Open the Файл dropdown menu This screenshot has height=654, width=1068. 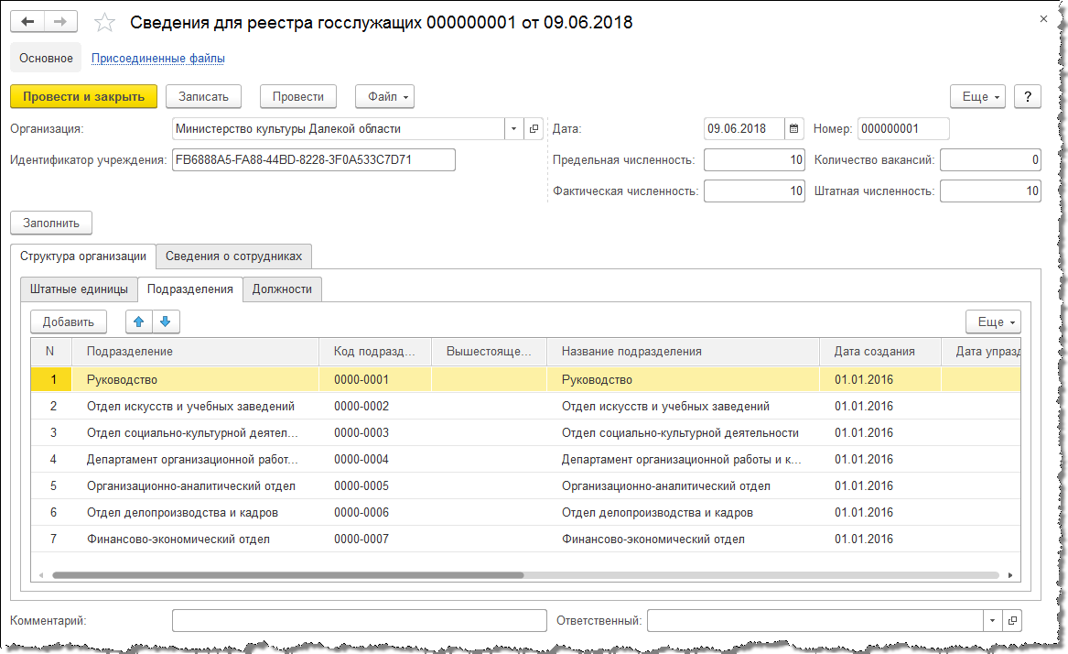pyautogui.click(x=385, y=97)
